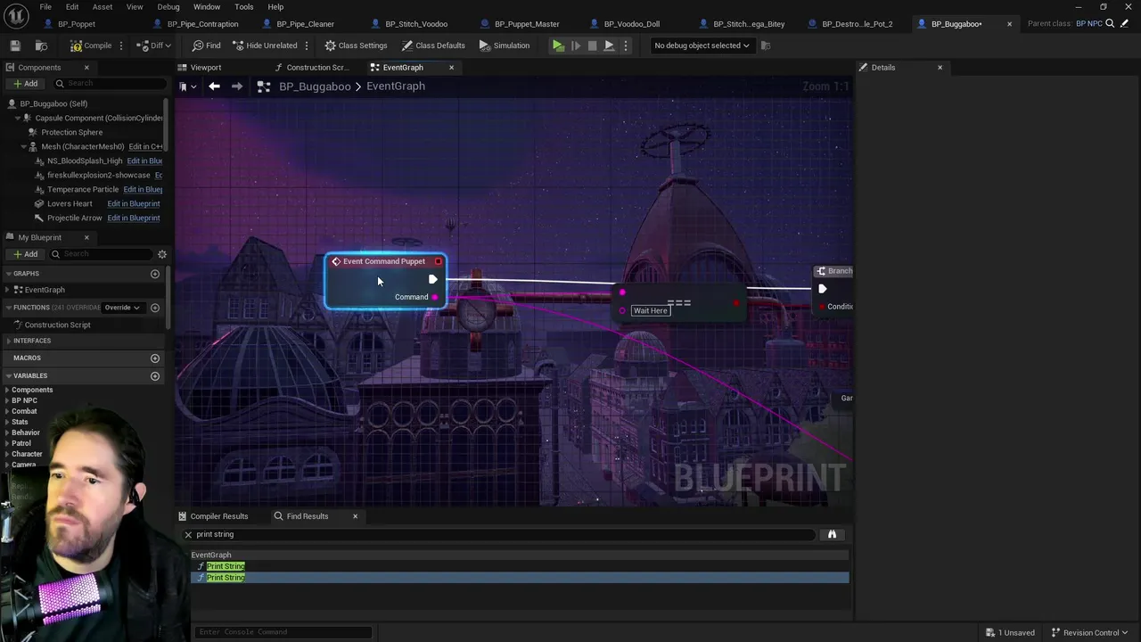Open the Asset menu

[x=103, y=7]
